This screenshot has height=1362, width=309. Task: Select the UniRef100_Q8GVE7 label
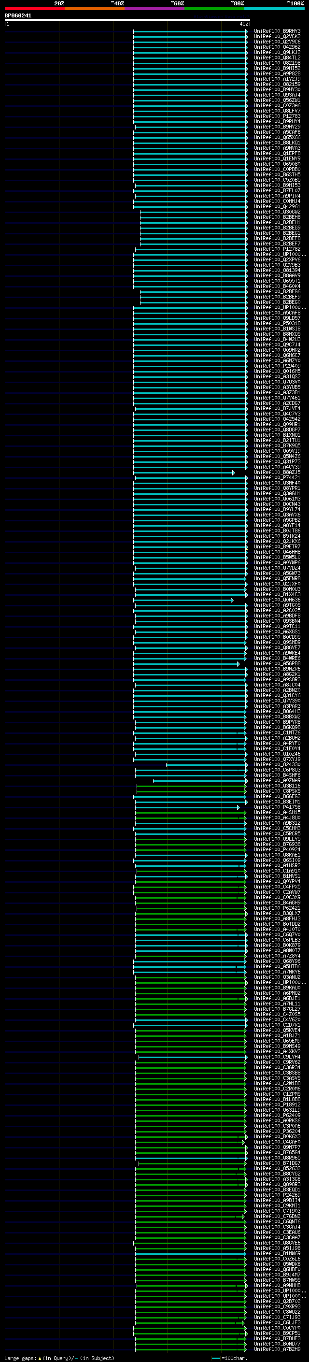coord(277,648)
